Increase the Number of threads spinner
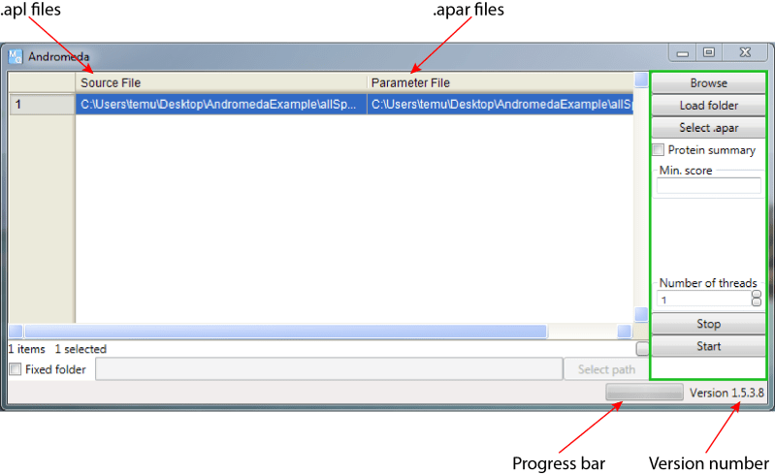Viewport: 775px width, 474px height. pyautogui.click(x=757, y=295)
